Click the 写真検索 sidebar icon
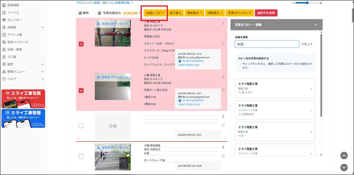 [x=4, y=5]
